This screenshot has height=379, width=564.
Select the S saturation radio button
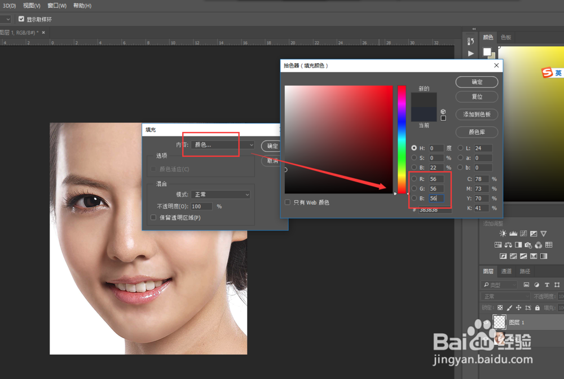[414, 157]
